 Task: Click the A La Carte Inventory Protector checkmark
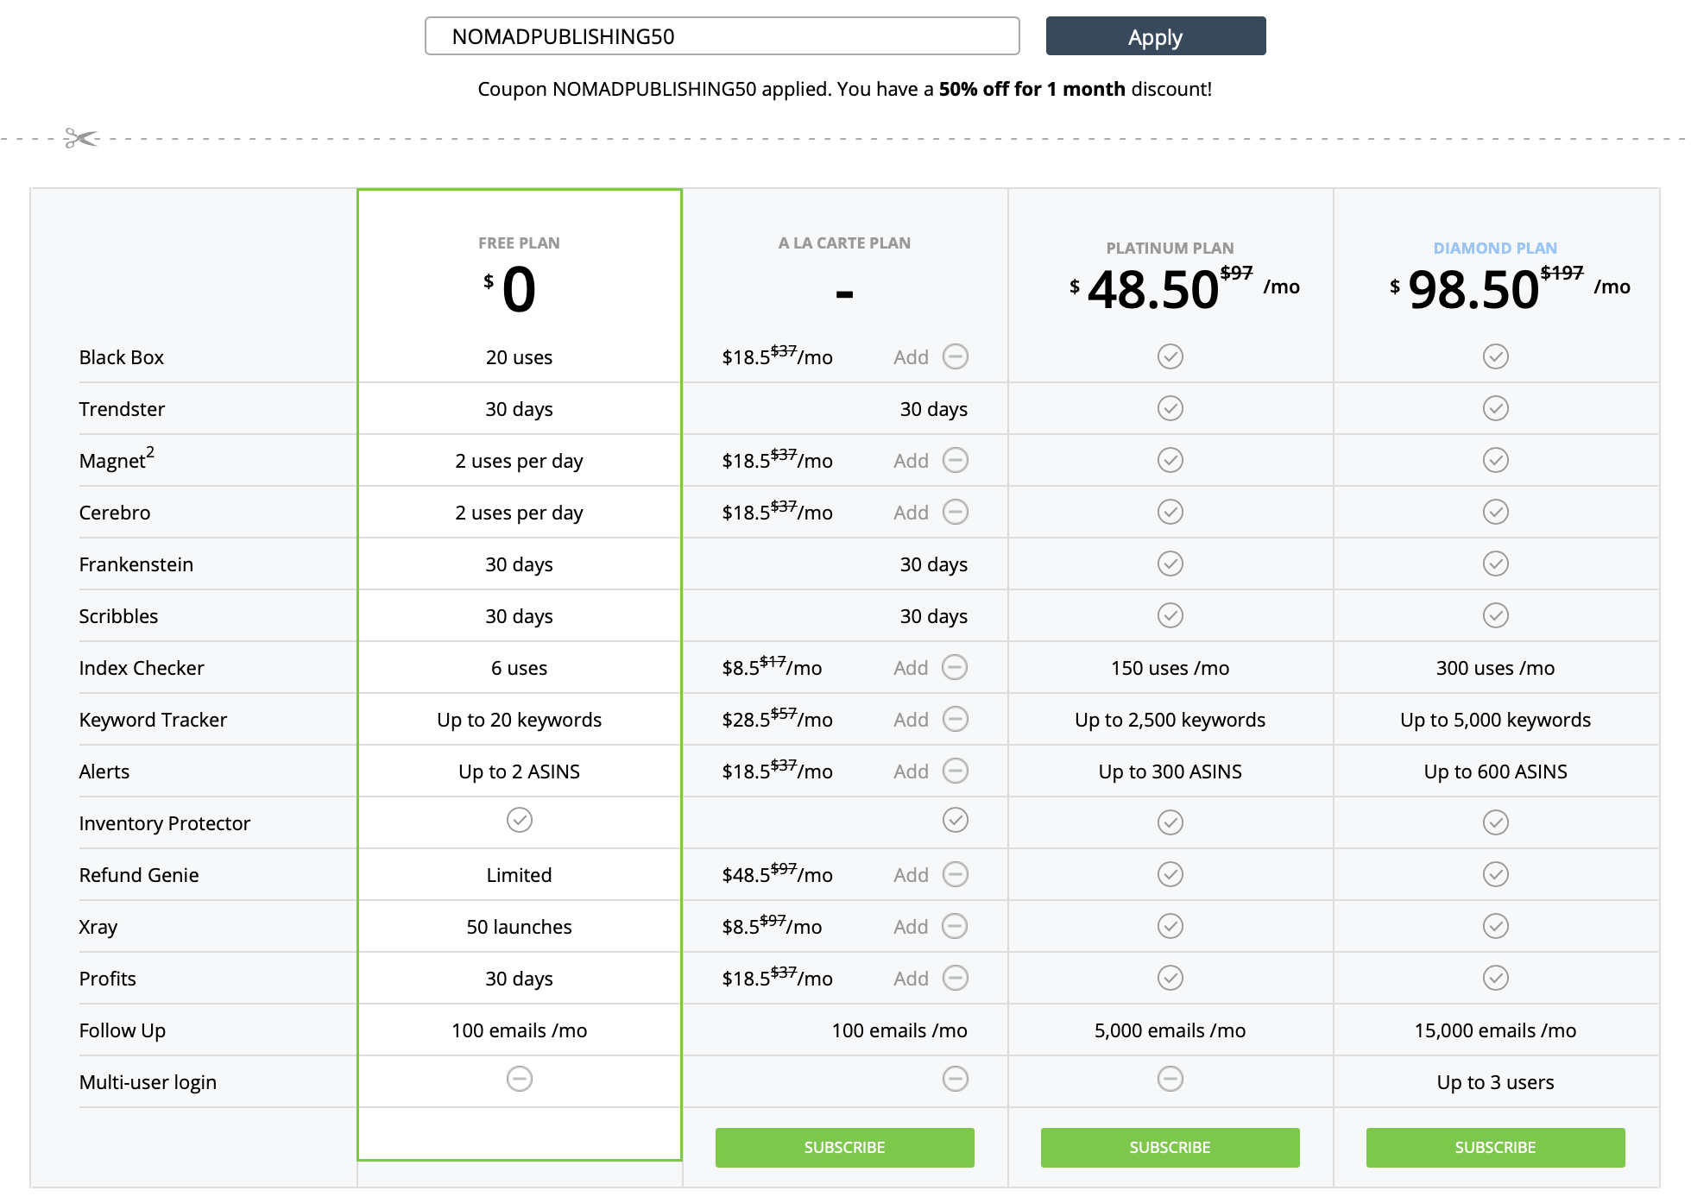pyautogui.click(x=955, y=820)
